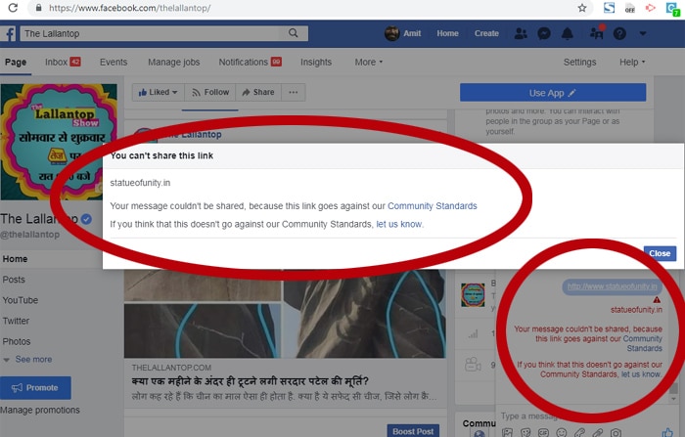Select Posts in left sidebar
The image size is (685, 437).
[14, 280]
